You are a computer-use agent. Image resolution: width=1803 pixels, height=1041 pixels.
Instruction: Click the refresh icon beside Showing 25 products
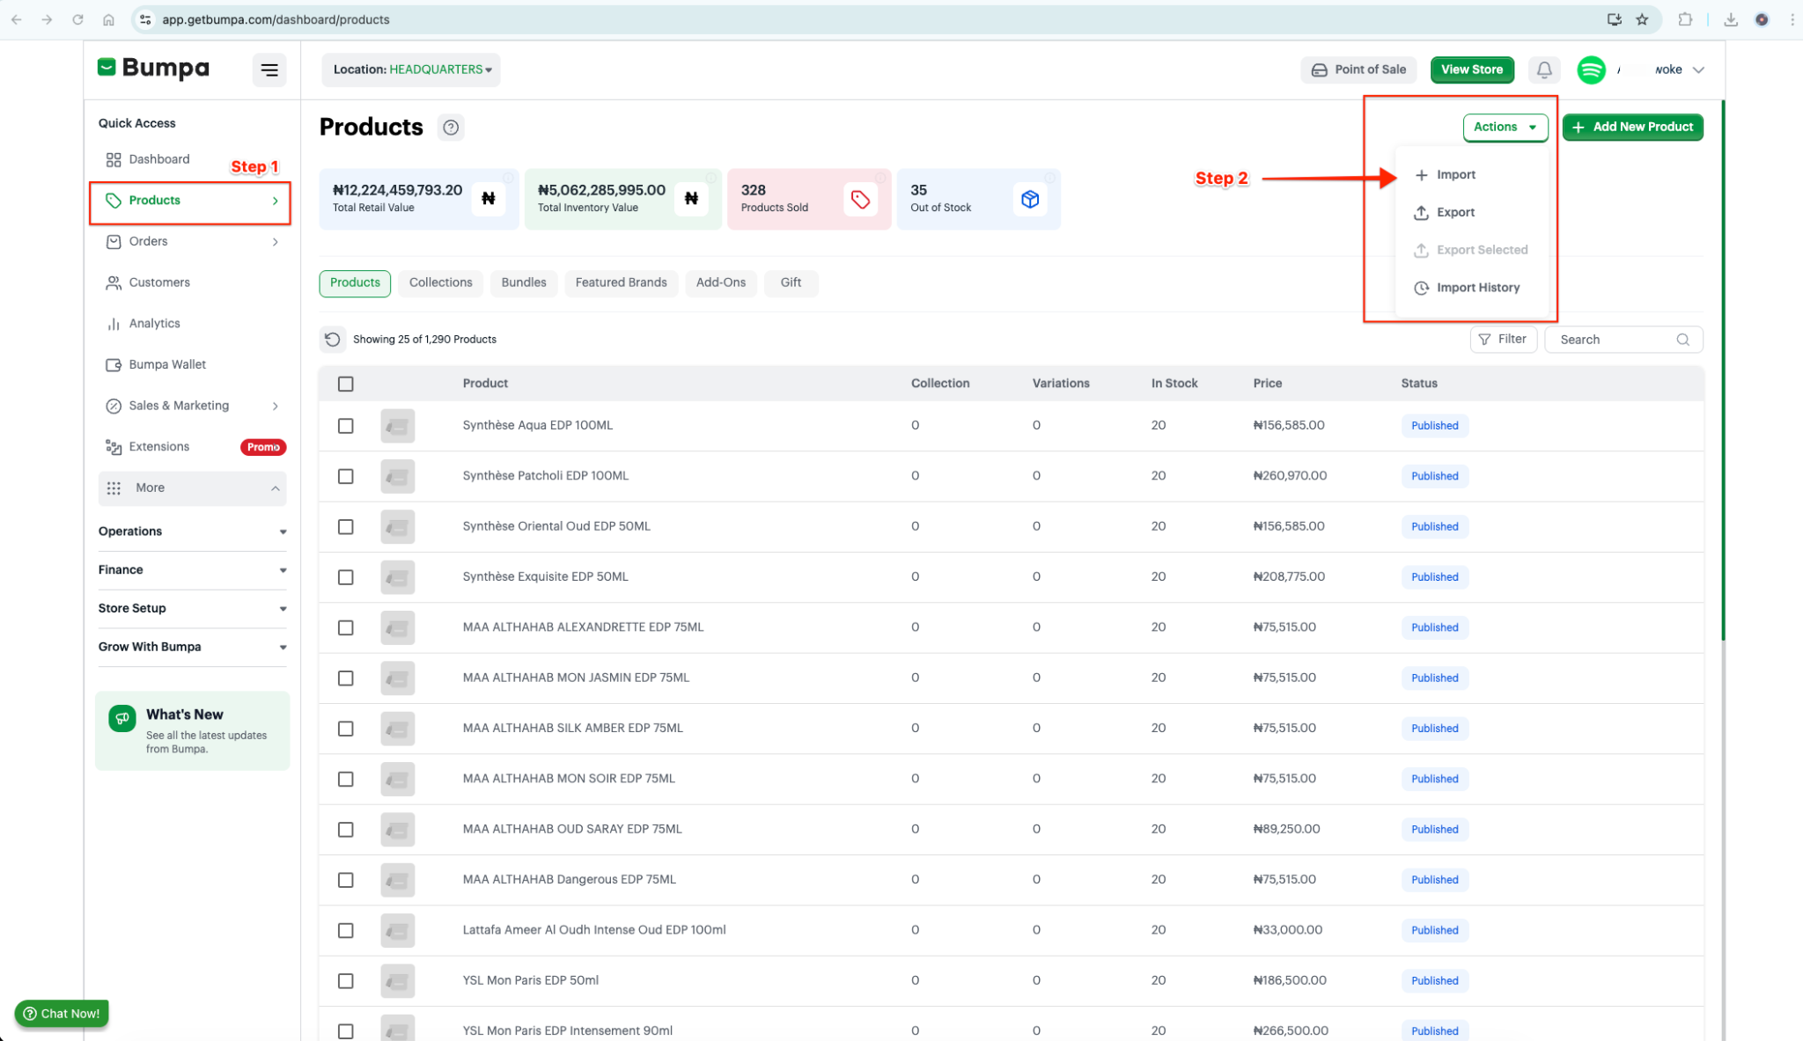pyautogui.click(x=333, y=339)
